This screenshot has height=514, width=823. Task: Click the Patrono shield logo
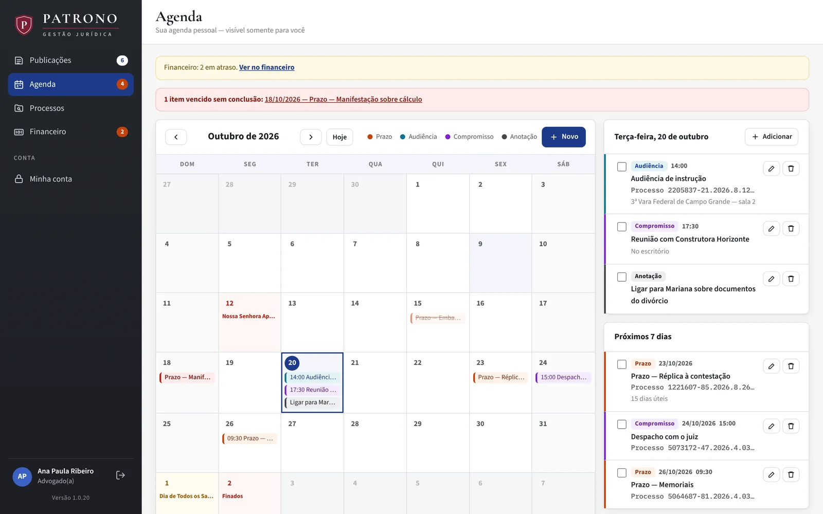point(24,25)
